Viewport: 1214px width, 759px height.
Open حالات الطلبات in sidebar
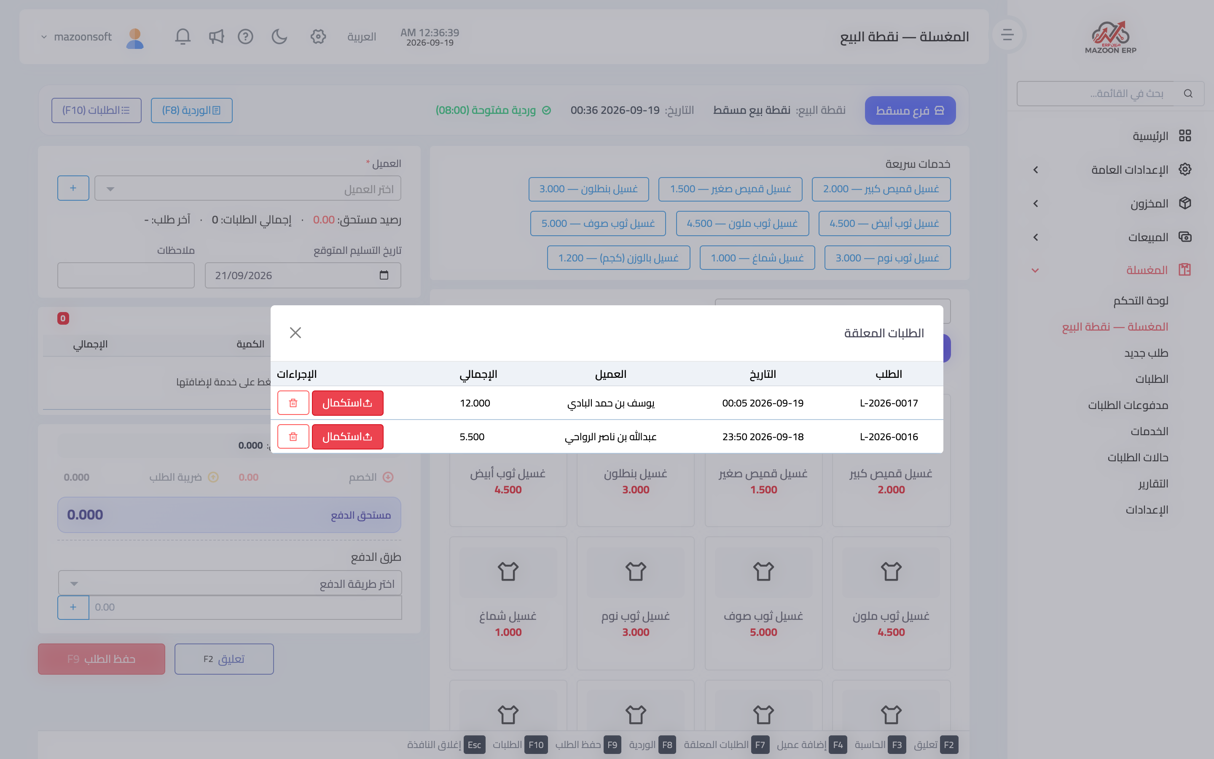coord(1138,458)
